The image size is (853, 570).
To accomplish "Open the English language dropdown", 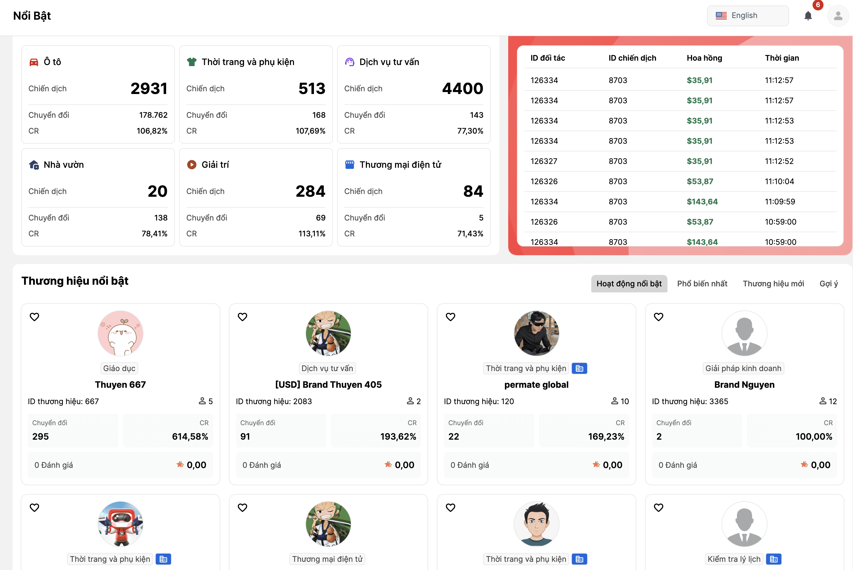I will click(748, 16).
